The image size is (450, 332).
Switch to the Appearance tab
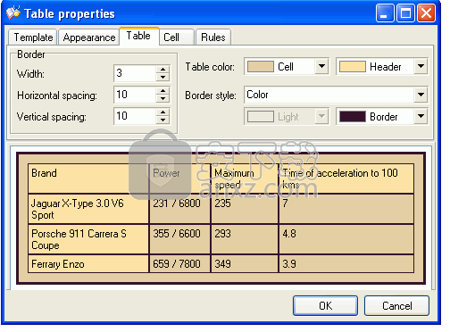click(x=90, y=38)
